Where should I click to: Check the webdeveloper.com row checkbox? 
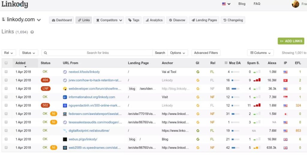pyautogui.click(x=6, y=89)
